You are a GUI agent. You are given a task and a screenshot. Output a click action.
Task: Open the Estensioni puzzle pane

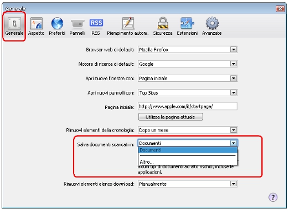(x=187, y=26)
